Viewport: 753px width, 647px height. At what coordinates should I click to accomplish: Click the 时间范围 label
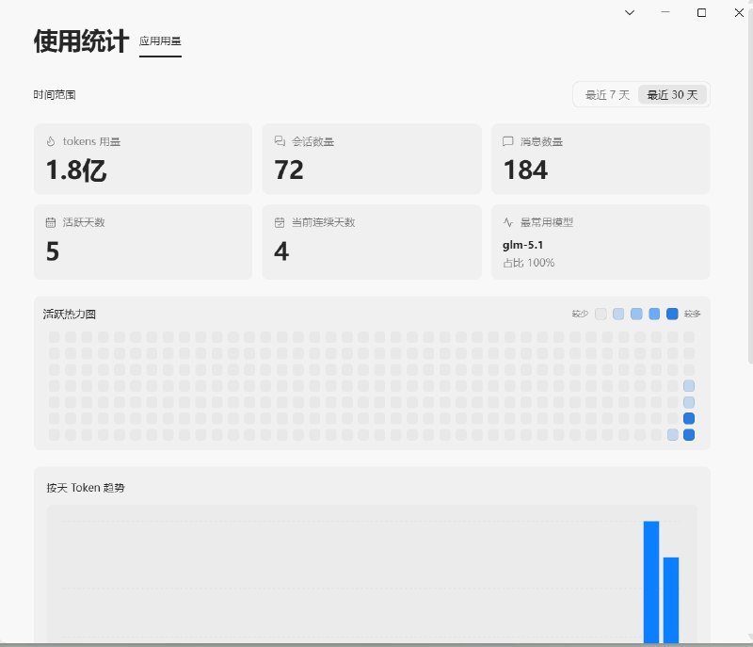pyautogui.click(x=55, y=95)
